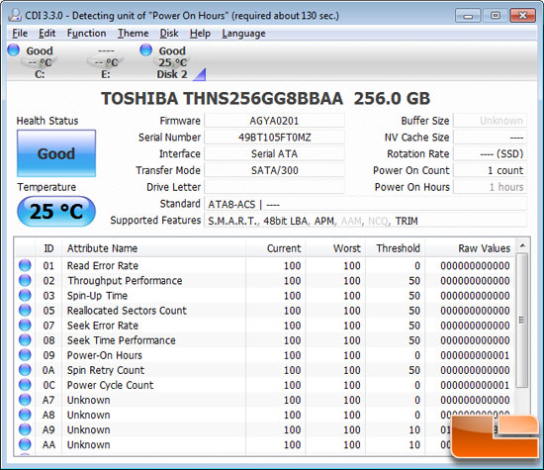Click raw value of Power-On Hours row
Screen dimensions: 544x470
coord(475,355)
